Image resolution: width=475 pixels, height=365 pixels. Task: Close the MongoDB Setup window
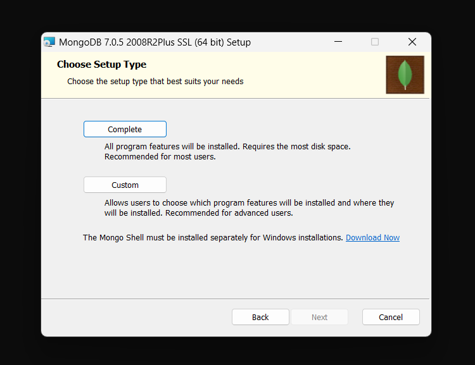pyautogui.click(x=412, y=42)
